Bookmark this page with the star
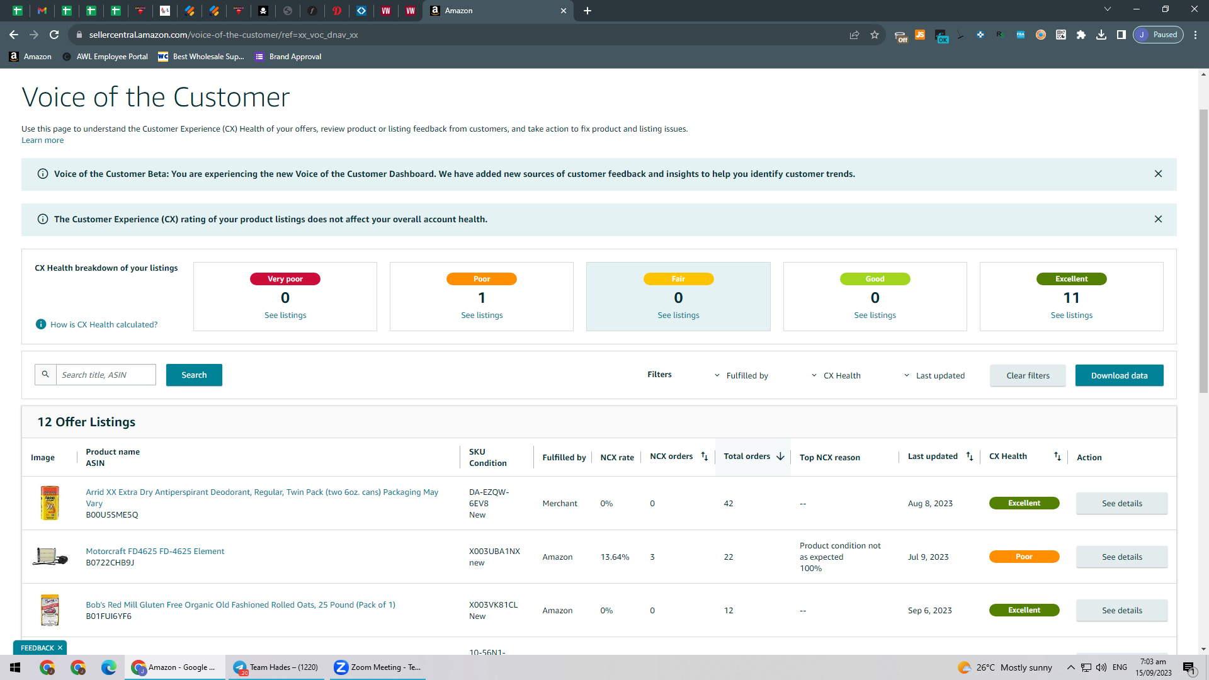The image size is (1209, 680). [875, 35]
